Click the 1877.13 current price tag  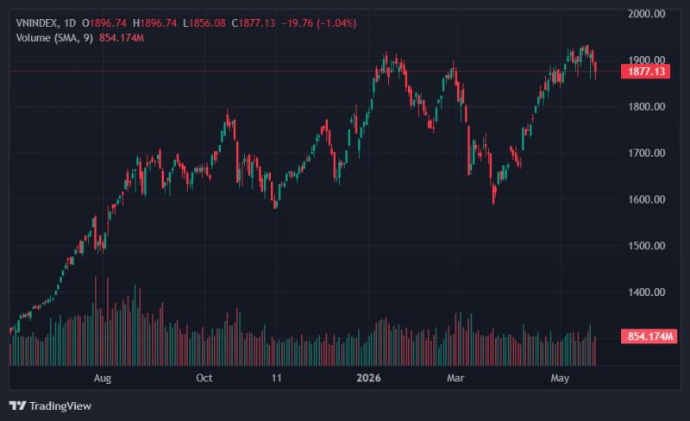point(645,72)
